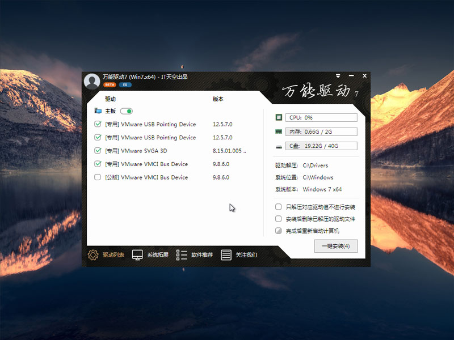This screenshot has height=340, width=454.
Task: Minimize the 万能驱动7 window
Action: [351, 76]
